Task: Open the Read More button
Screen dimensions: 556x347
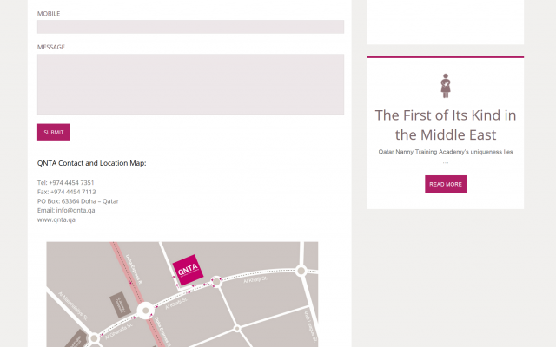Action: click(x=445, y=184)
